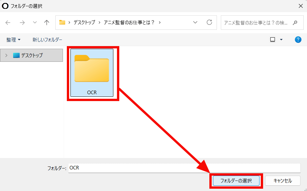The height and width of the screenshot is (191, 307).
Task: Expand デスクトップ tree node
Action: (6, 55)
